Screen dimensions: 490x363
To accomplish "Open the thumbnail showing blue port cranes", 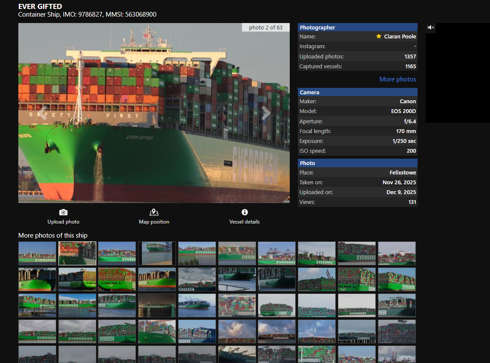I will click(277, 253).
